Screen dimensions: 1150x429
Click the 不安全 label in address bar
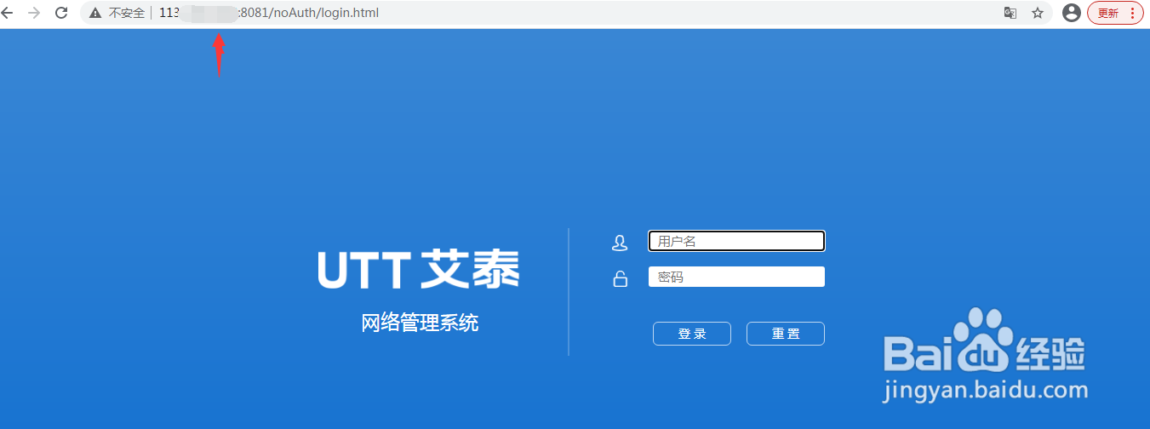(127, 14)
